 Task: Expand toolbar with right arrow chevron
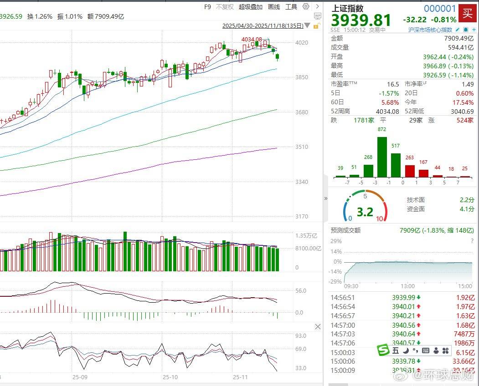[x=318, y=7]
